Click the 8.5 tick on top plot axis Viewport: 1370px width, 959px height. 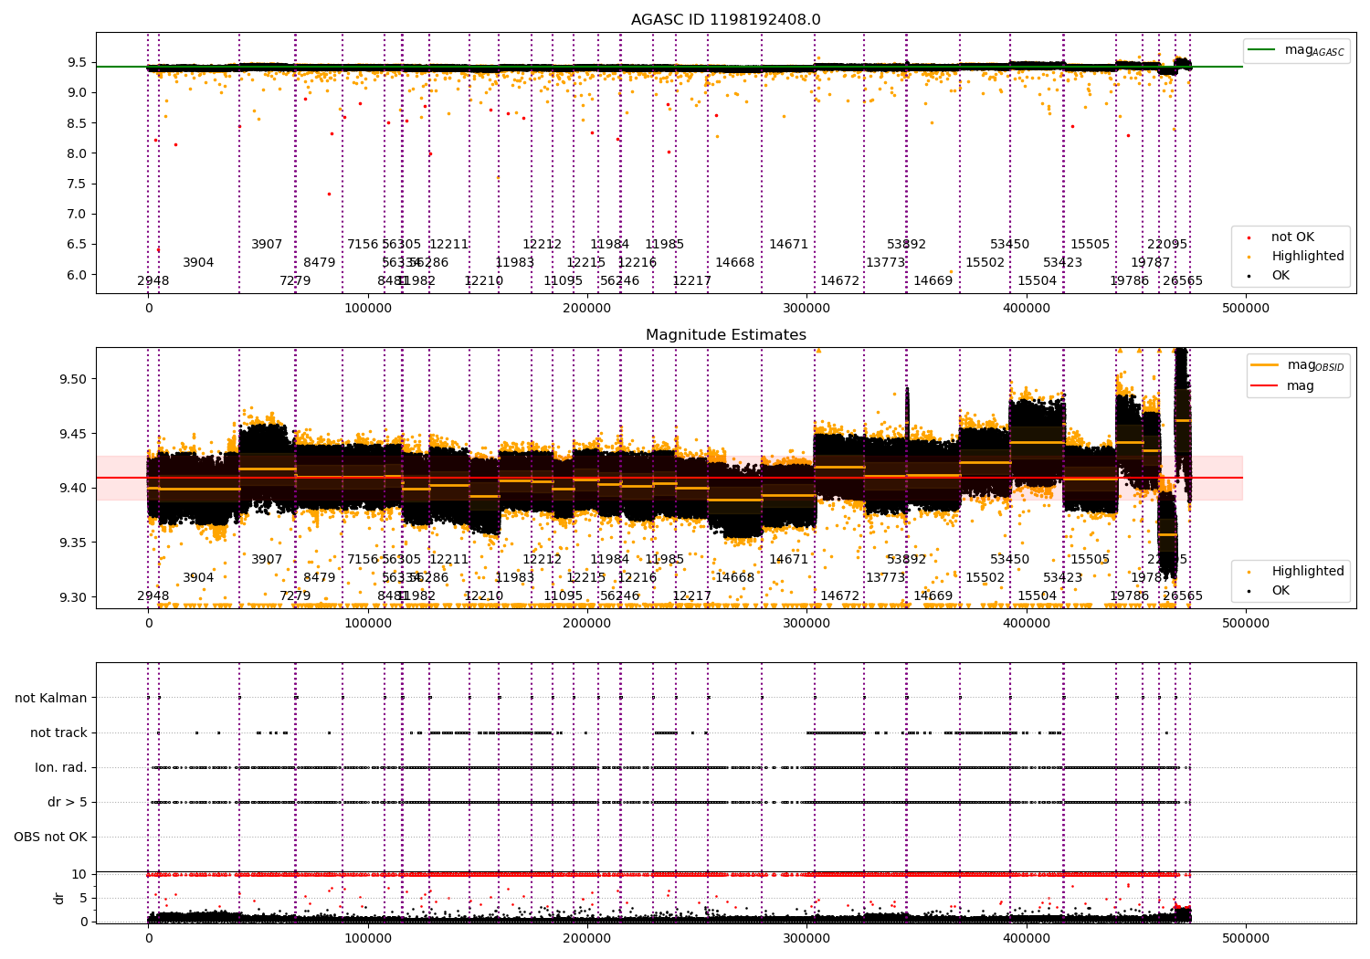77,123
